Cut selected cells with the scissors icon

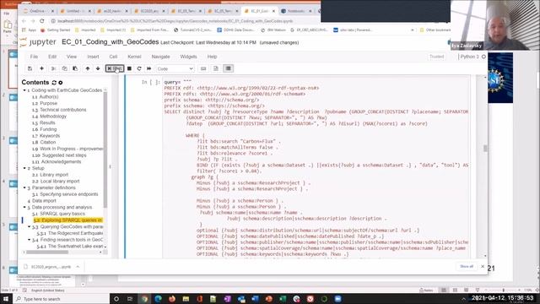pos(53,68)
